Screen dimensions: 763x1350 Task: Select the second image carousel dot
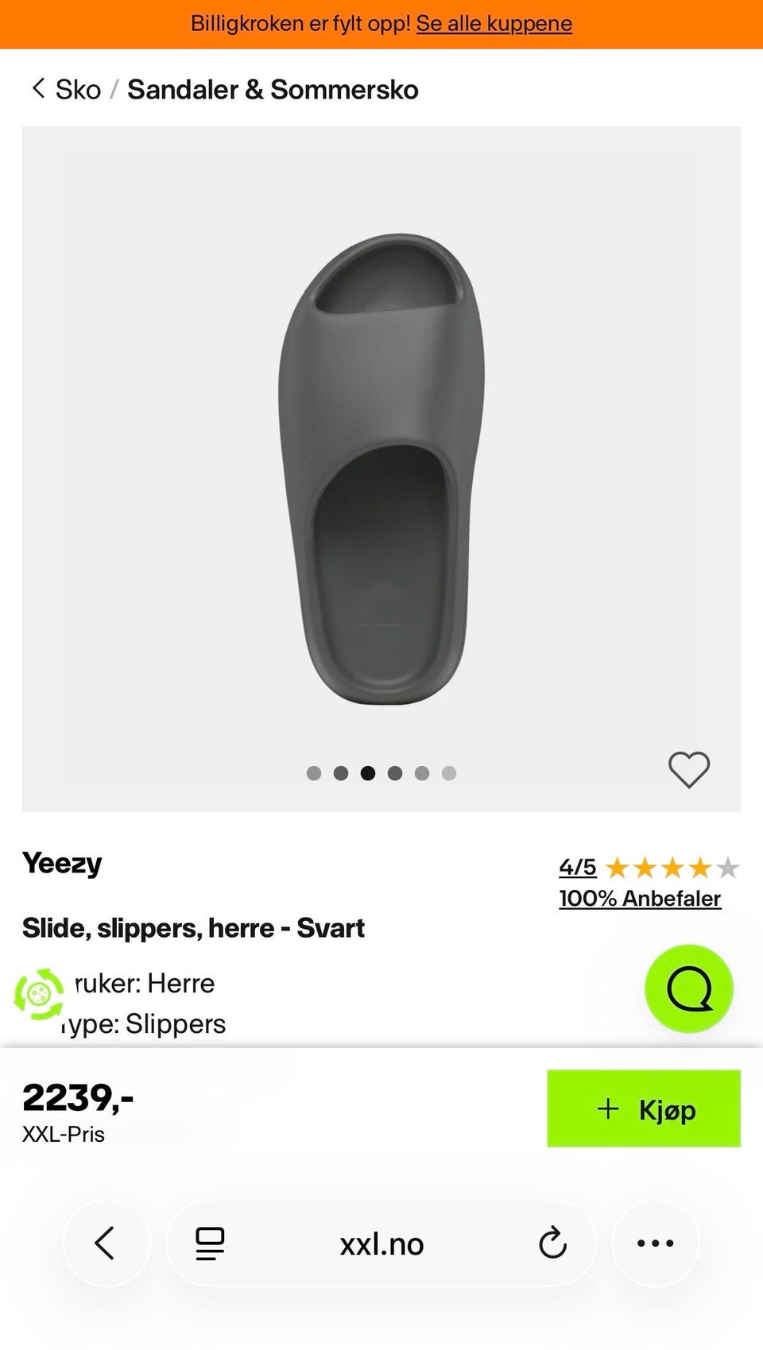point(341,773)
